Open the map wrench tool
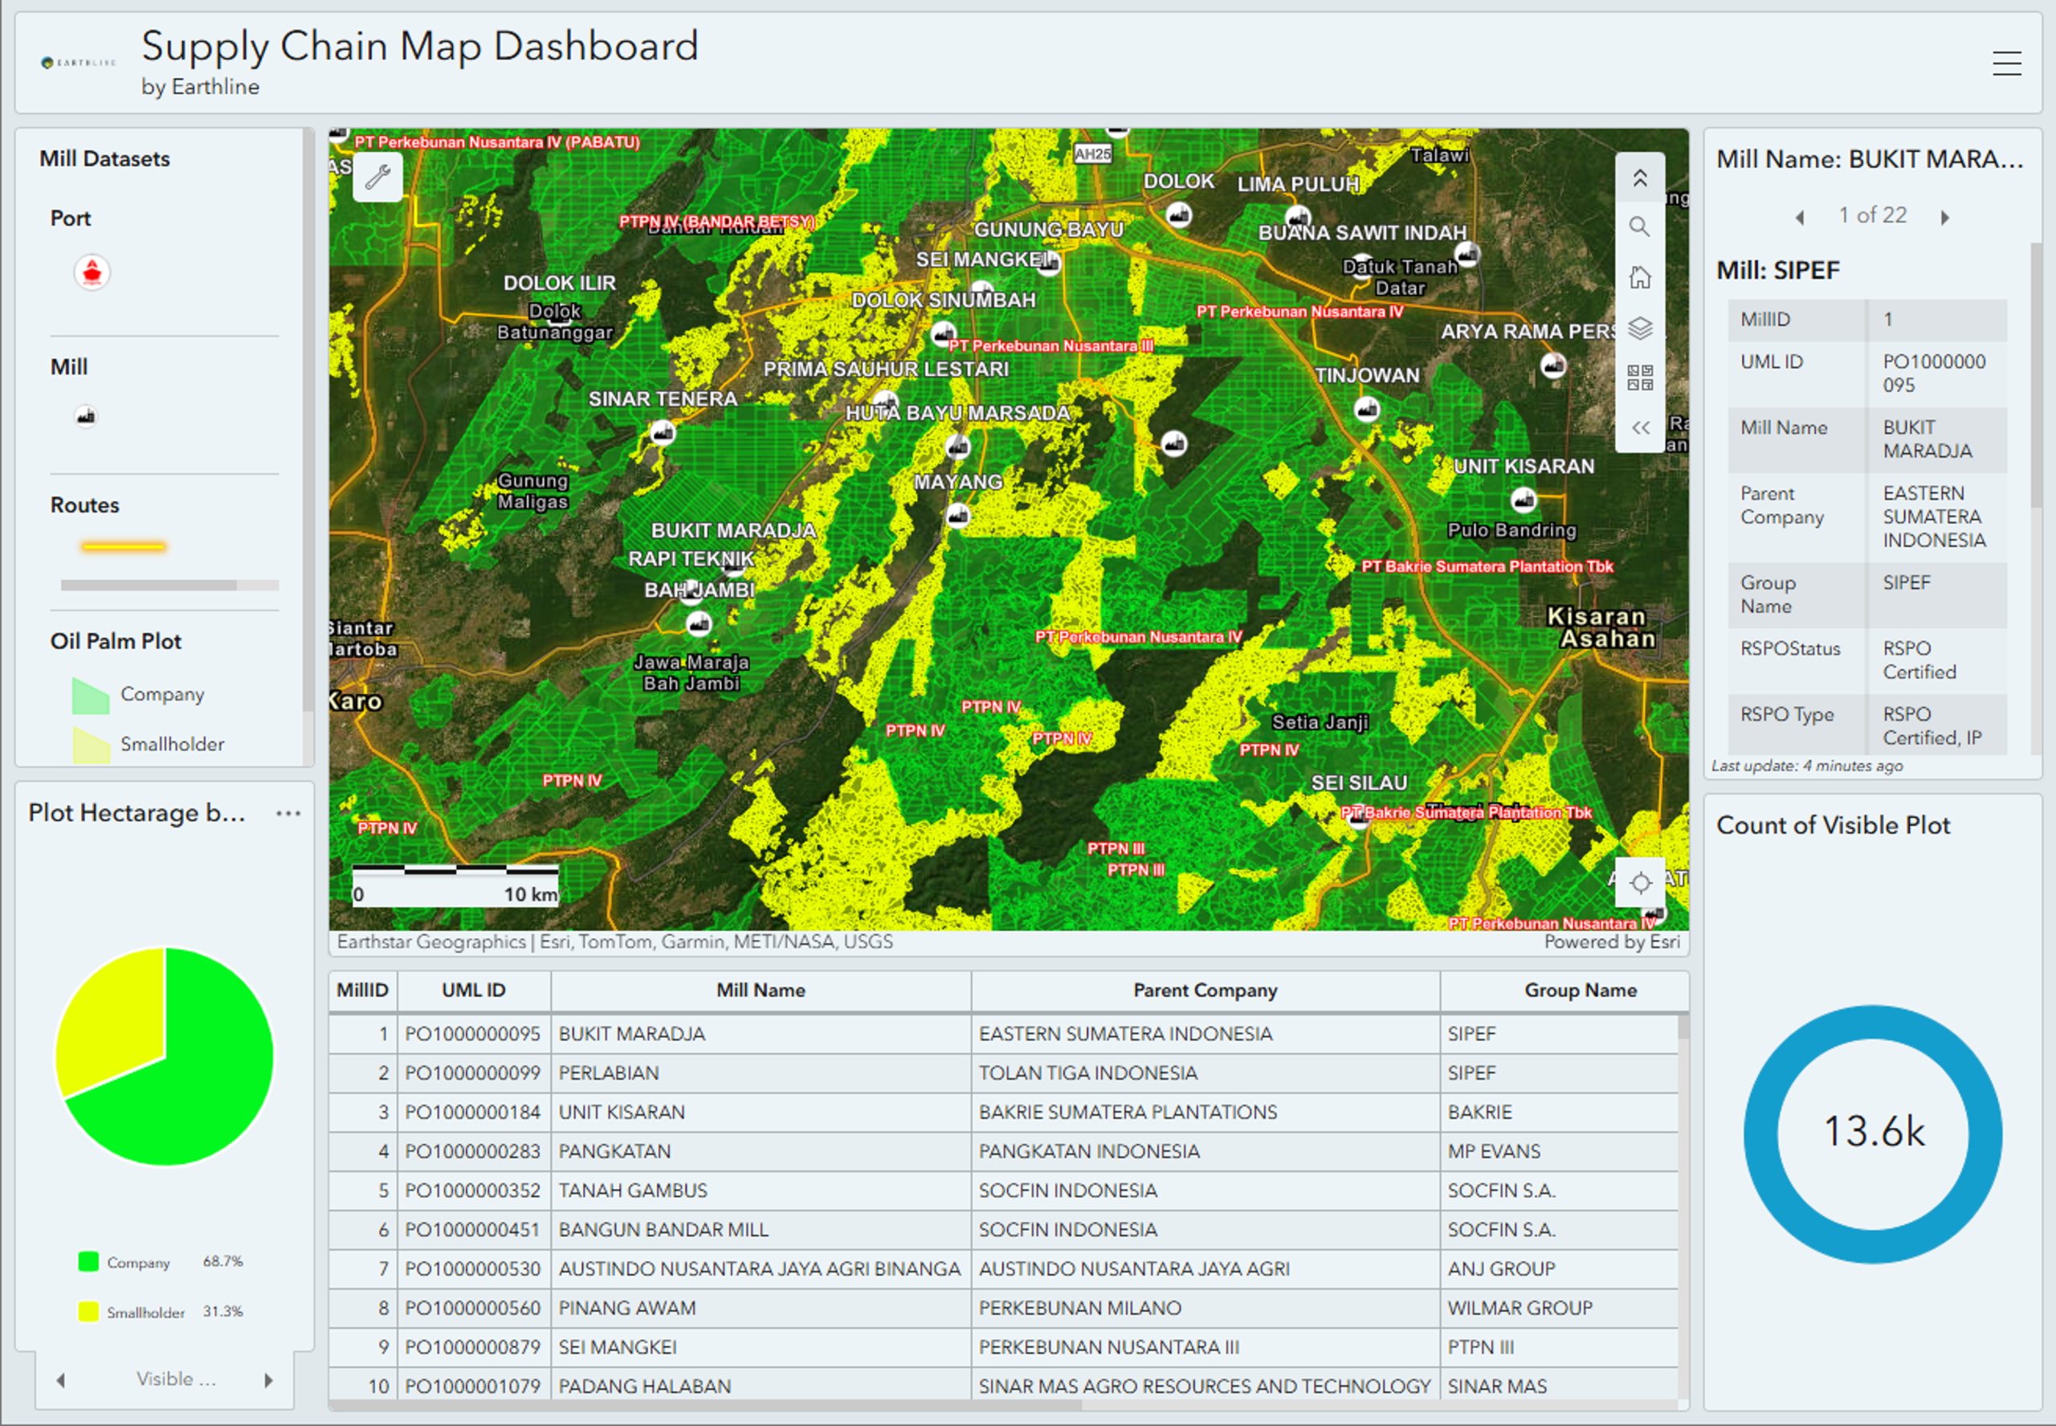Viewport: 2056px width, 1426px height. point(377,177)
